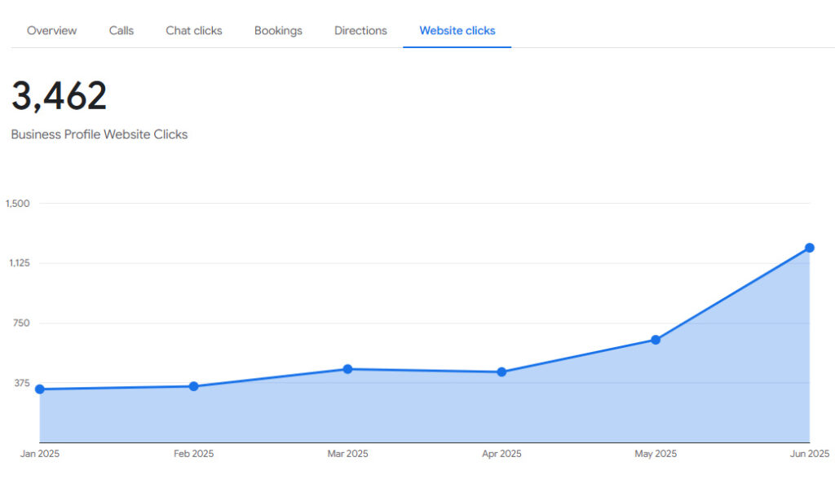
Task: Click the 3,462 total clicks number
Action: pyautogui.click(x=59, y=97)
